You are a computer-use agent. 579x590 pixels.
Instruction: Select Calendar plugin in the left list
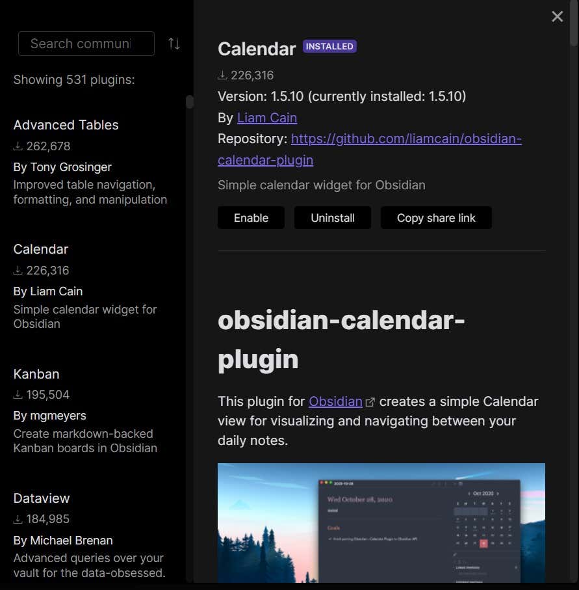pos(41,249)
